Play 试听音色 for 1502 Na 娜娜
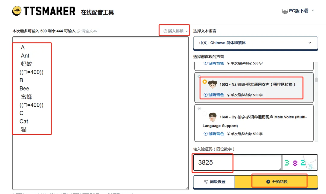 [213, 95]
